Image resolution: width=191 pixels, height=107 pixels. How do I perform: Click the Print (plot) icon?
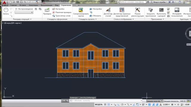tap(21, 2)
